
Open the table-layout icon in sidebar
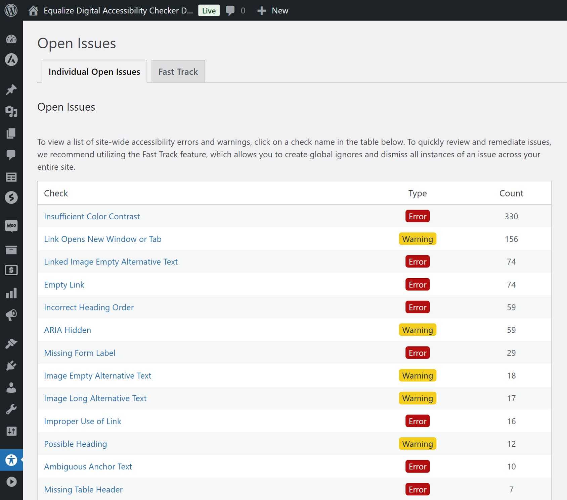[11, 177]
